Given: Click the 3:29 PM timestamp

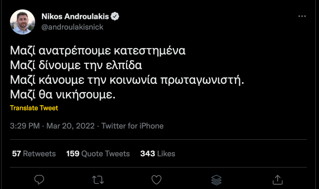Looking at the screenshot, I should (x=25, y=126).
